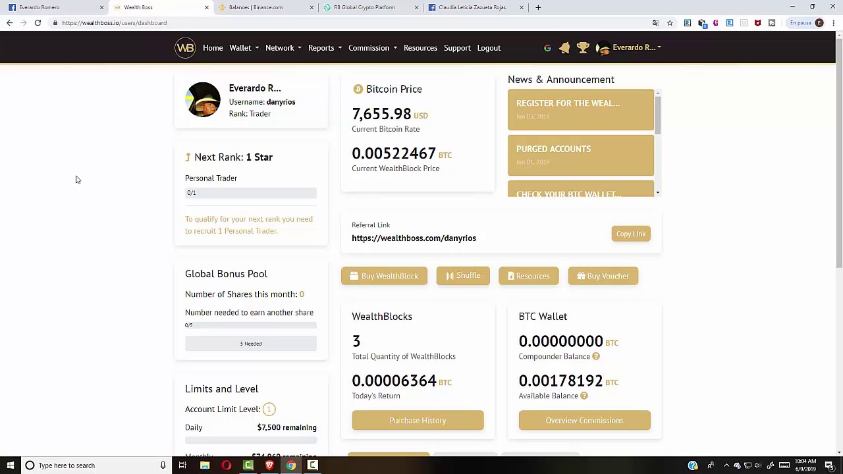
Task: Click the referral link wealthboss.com/danyrios
Action: (414, 238)
